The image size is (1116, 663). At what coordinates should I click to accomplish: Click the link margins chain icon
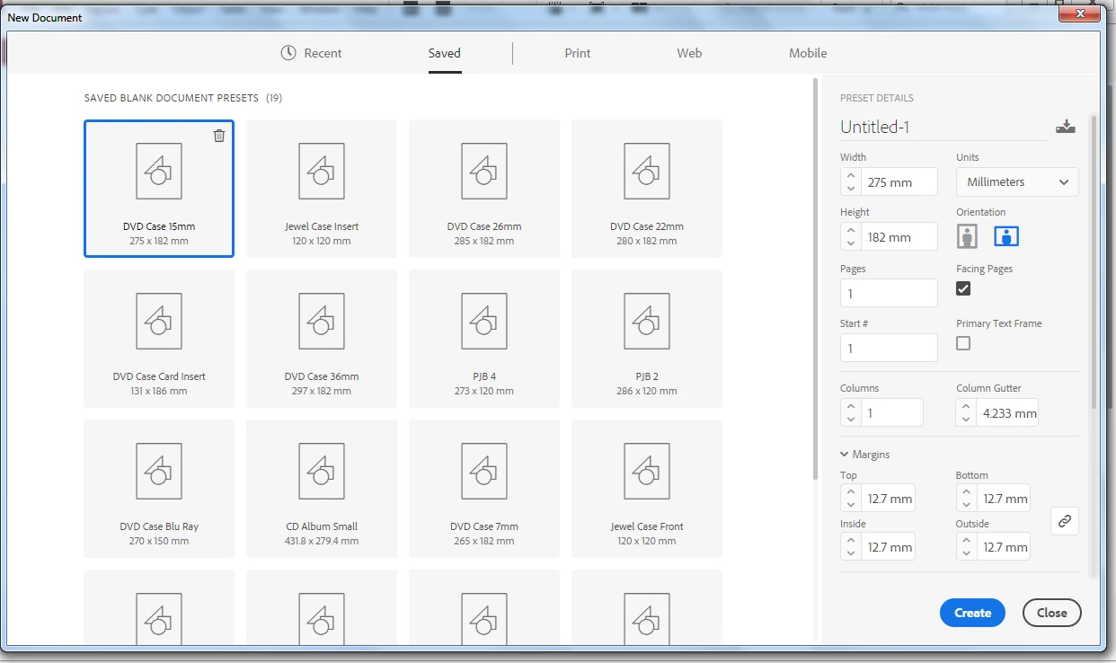click(x=1065, y=521)
